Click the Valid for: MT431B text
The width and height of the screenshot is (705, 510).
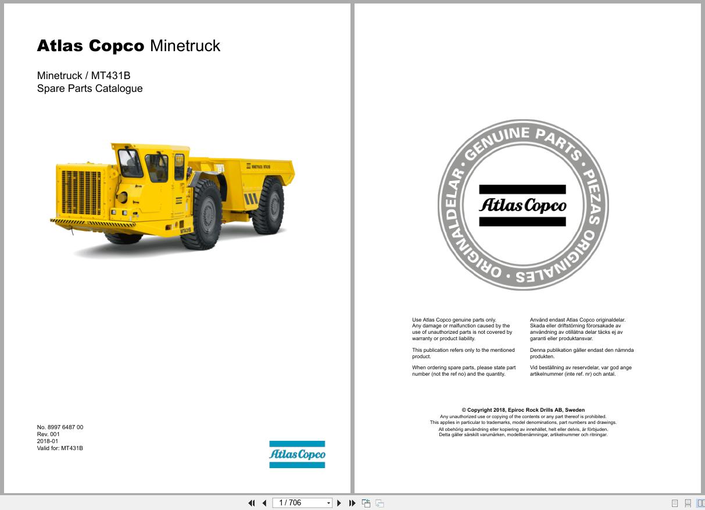pos(60,448)
